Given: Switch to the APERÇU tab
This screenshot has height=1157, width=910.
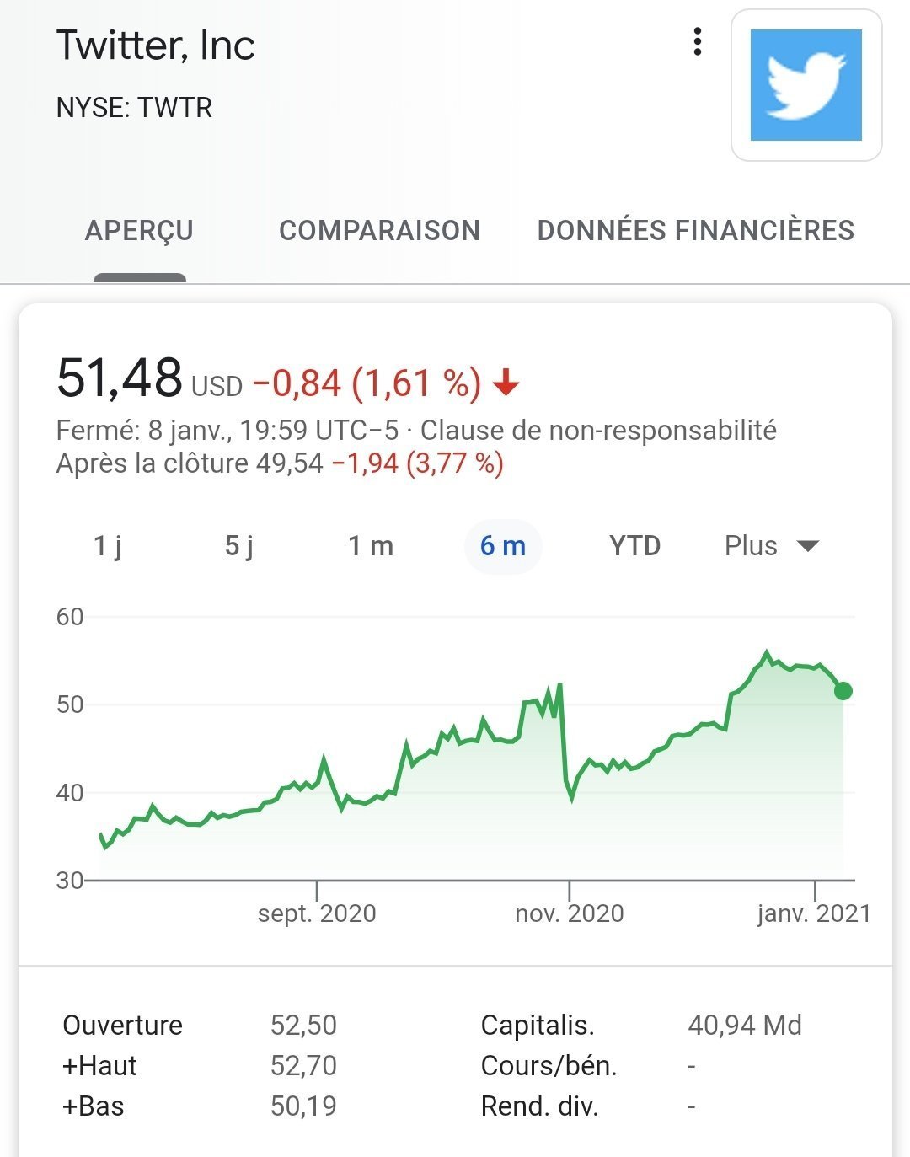Looking at the screenshot, I should coord(139,230).
